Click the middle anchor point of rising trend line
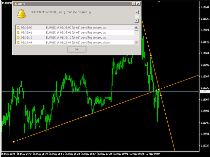 click(86, 115)
